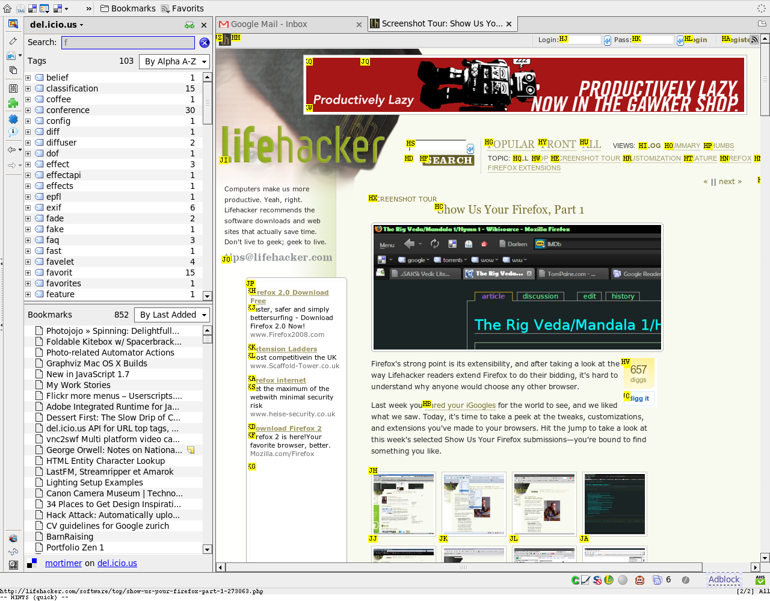Expand the favorit tag
The image size is (770, 601).
click(28, 273)
